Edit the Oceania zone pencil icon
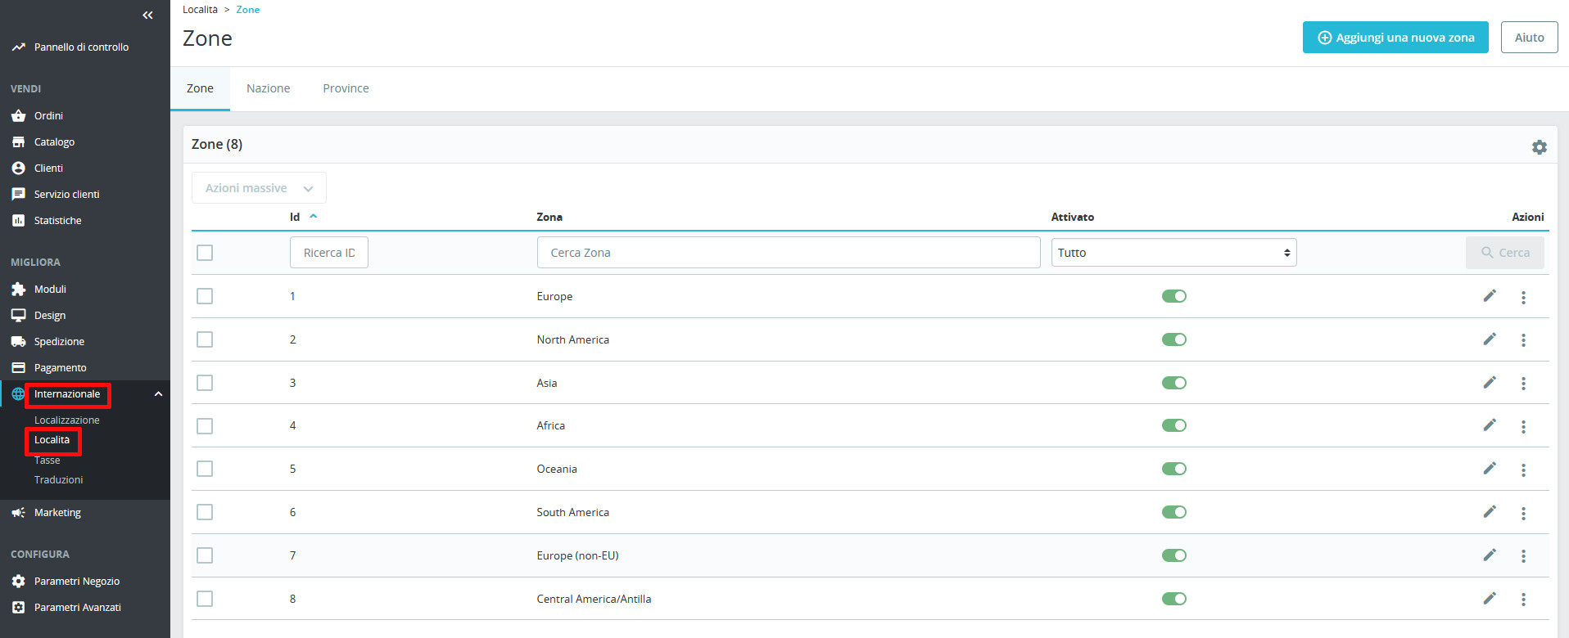Viewport: 1569px width, 638px height. 1490,469
